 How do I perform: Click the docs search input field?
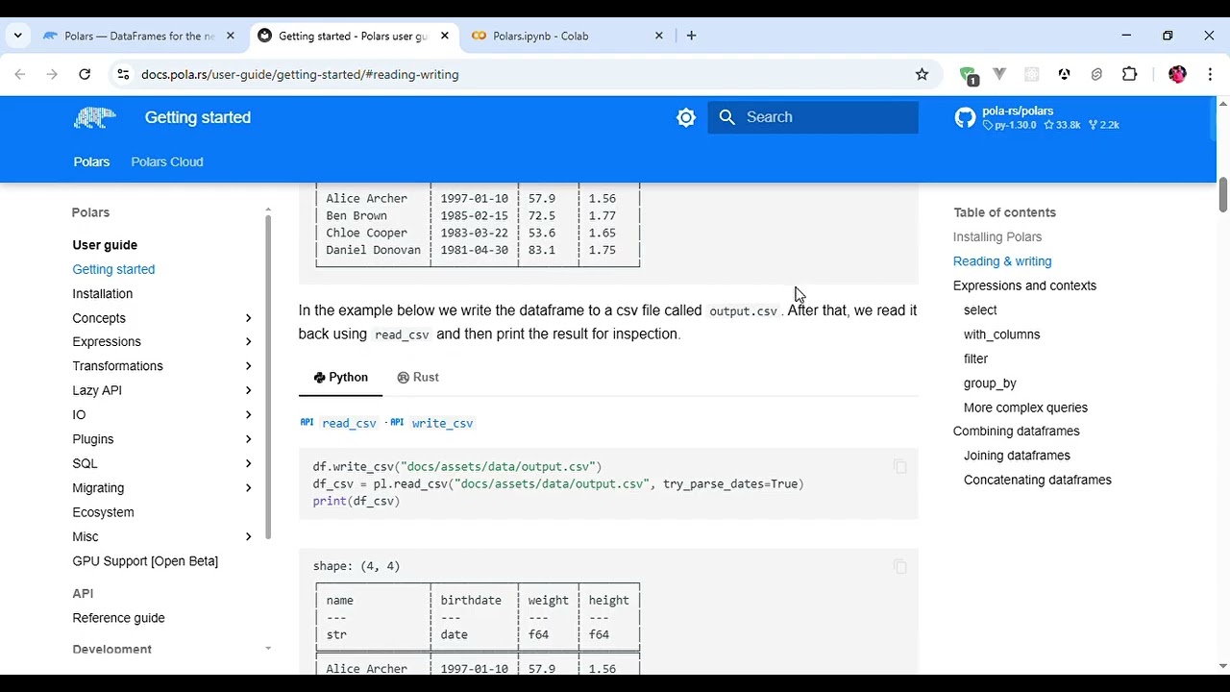coord(813,117)
